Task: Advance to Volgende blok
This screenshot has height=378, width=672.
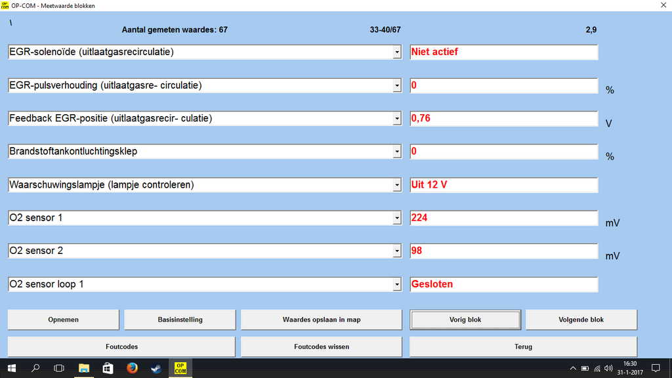Action: tap(581, 320)
